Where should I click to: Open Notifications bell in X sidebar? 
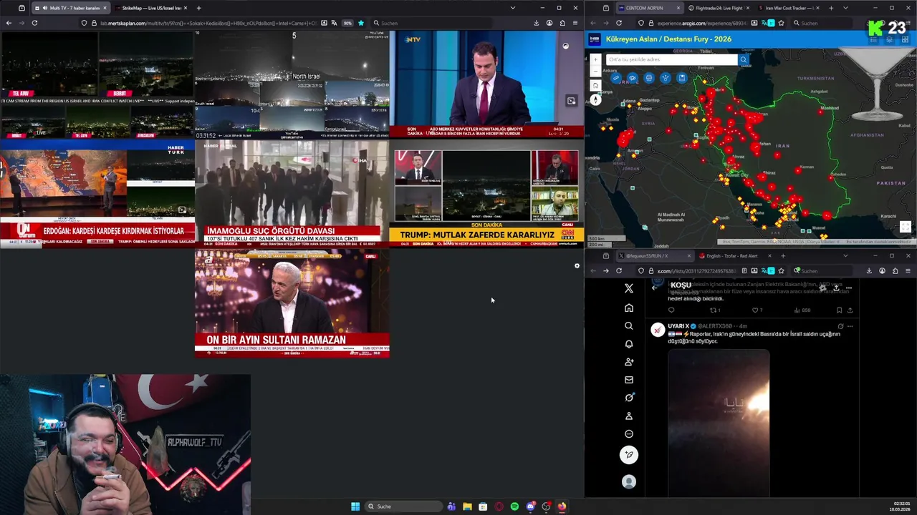[629, 344]
